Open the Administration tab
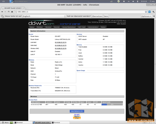156x124 pixels. pos(93,27)
